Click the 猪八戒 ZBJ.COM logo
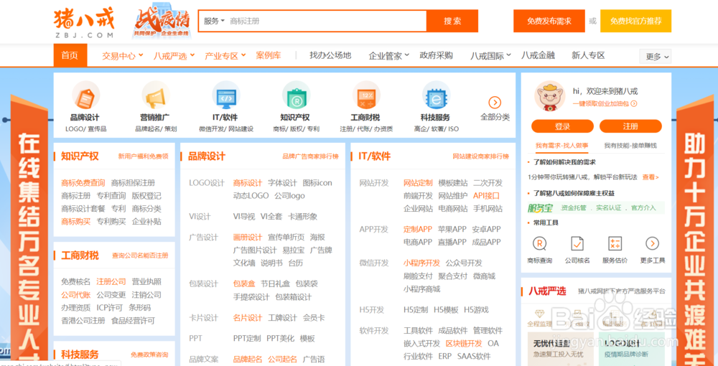Viewport: 718px width, 366px height. [84, 22]
